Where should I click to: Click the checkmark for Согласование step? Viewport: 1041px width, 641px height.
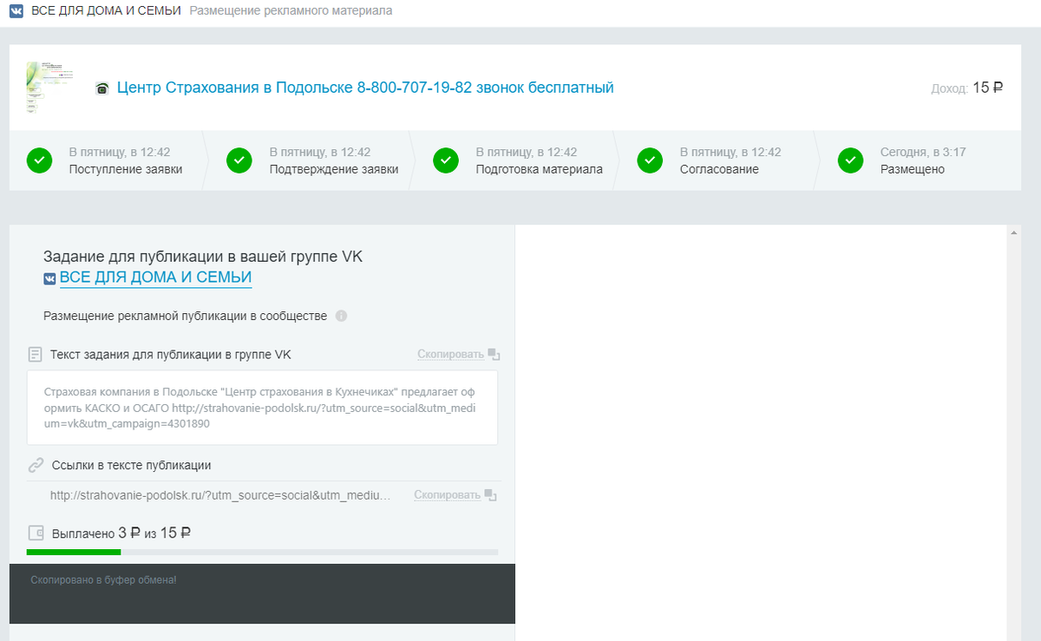click(650, 160)
